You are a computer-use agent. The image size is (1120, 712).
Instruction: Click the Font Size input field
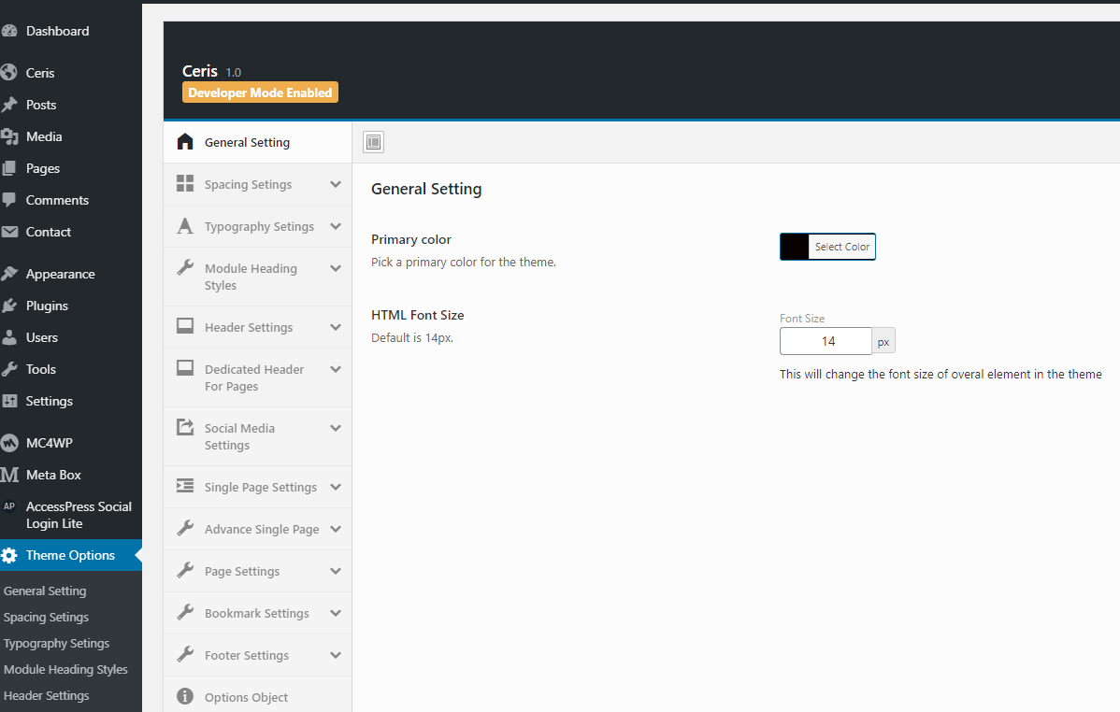tap(826, 341)
